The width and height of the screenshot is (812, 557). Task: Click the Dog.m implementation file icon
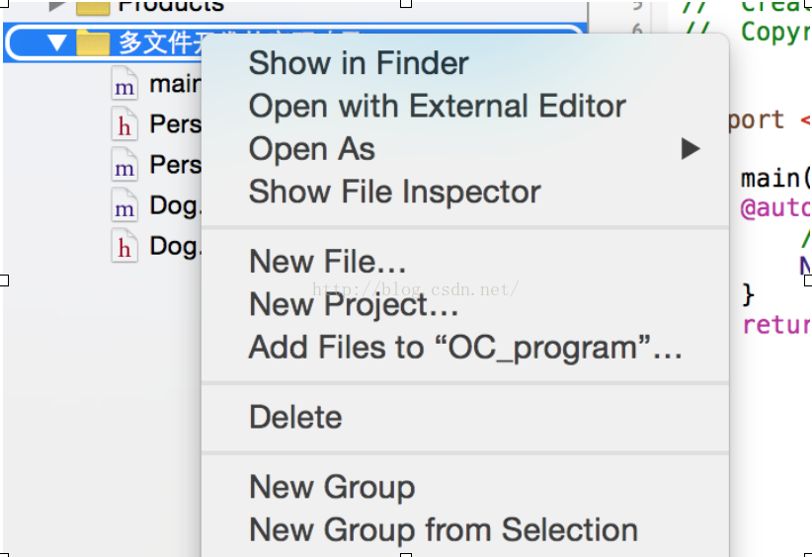click(124, 205)
